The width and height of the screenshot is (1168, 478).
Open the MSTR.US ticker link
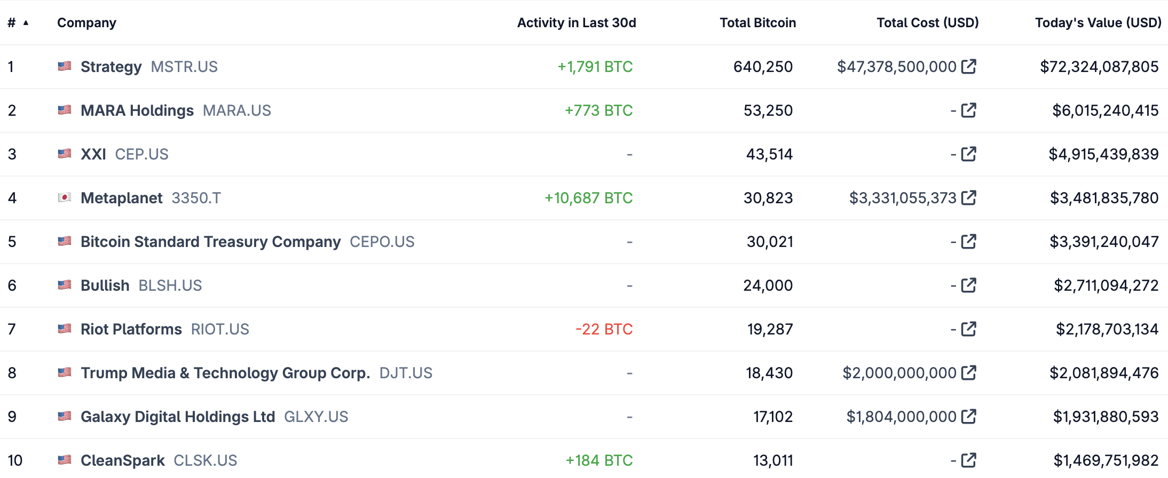pyautogui.click(x=184, y=67)
